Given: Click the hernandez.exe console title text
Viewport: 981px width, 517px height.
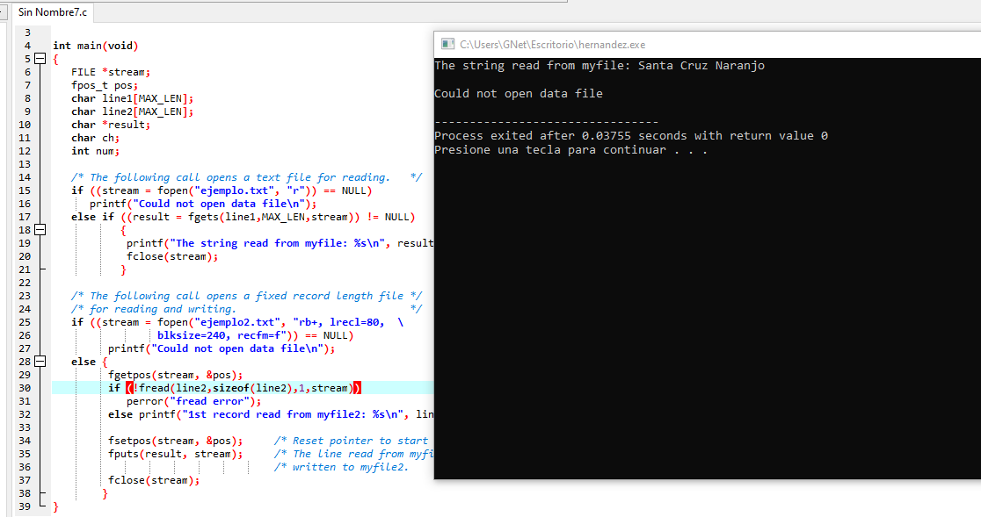Looking at the screenshot, I should pos(552,45).
